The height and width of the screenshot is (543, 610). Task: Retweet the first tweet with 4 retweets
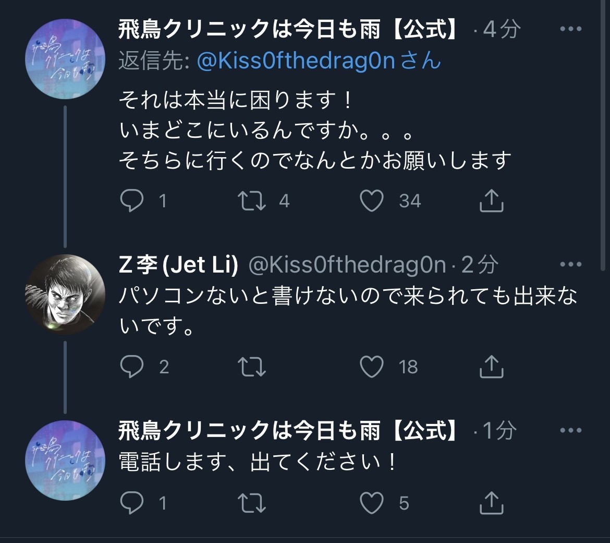click(252, 201)
